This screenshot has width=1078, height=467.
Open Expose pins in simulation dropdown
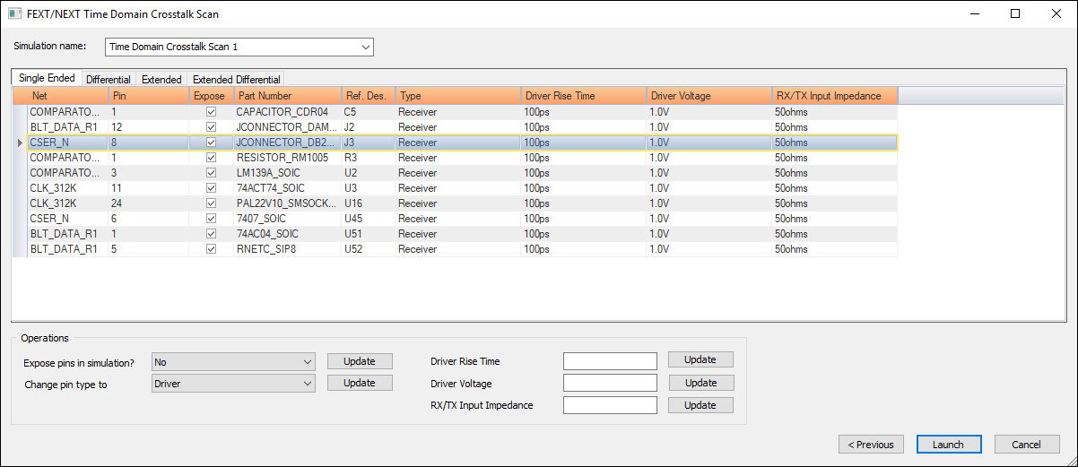click(x=234, y=361)
